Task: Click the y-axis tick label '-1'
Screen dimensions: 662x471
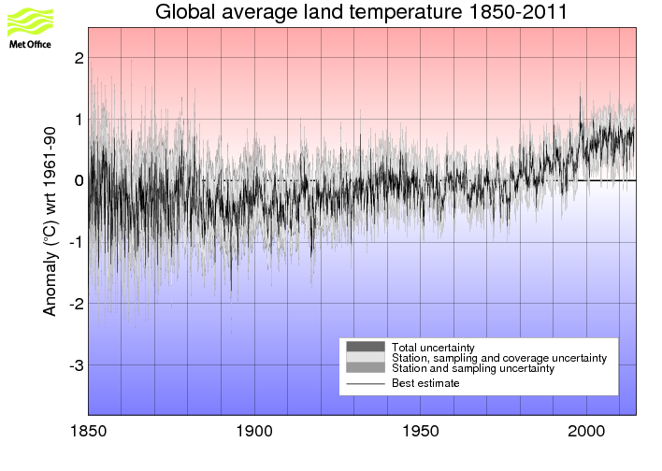Action: [x=77, y=242]
